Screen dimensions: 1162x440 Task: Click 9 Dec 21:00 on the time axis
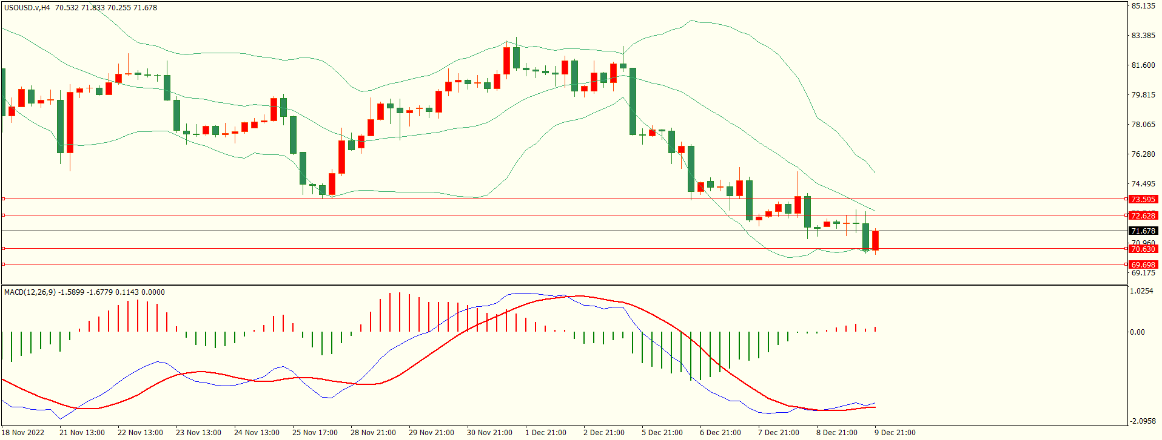[895, 432]
